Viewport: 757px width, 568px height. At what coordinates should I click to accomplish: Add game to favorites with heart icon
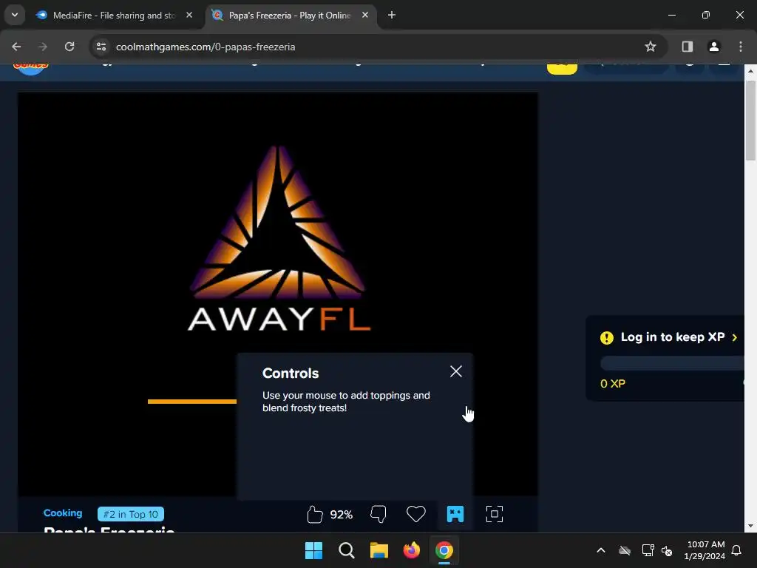click(x=416, y=514)
